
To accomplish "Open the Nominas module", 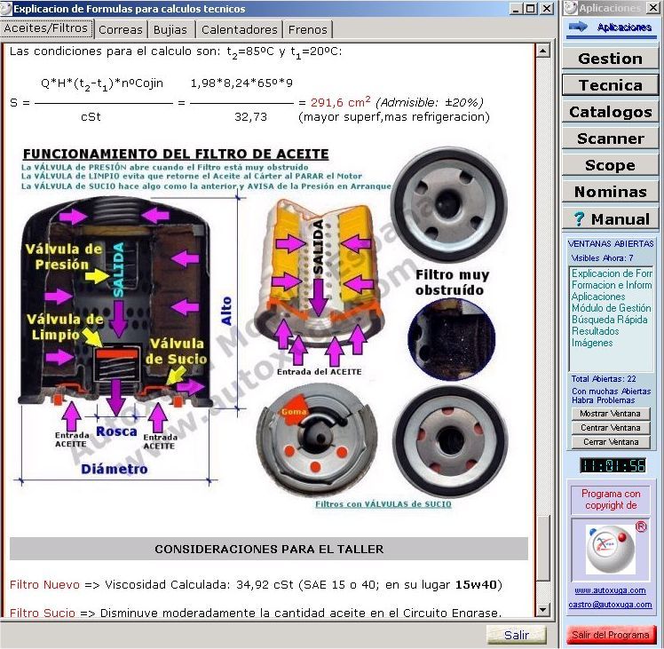I will [610, 192].
